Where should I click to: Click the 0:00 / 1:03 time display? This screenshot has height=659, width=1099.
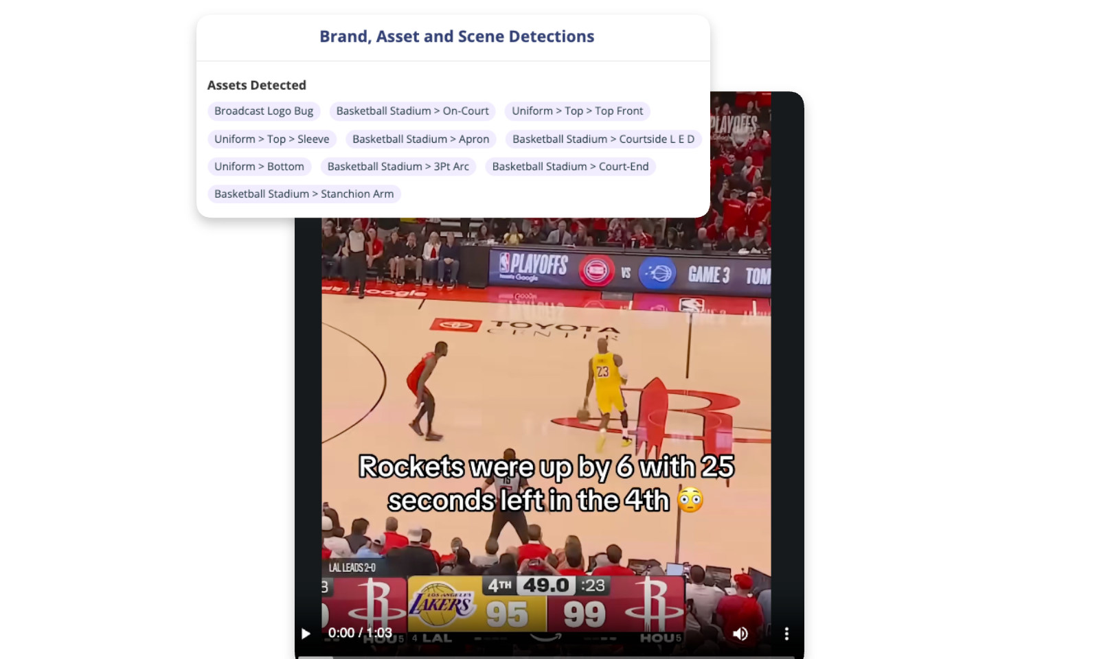tap(360, 633)
